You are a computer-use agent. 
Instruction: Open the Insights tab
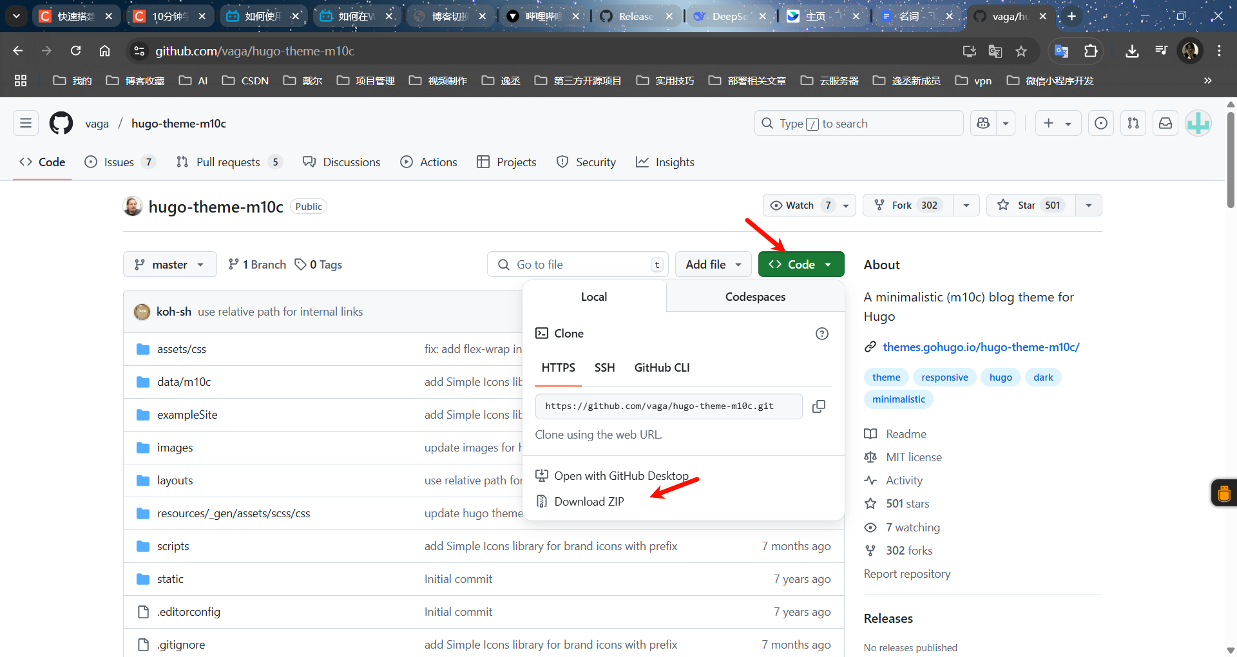pyautogui.click(x=665, y=162)
